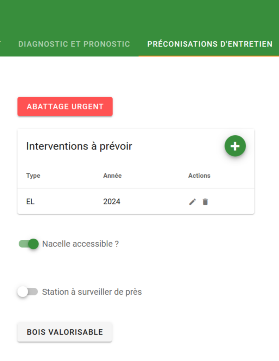Disable the Nacelle accessible switch
This screenshot has width=279, height=361.
tap(29, 244)
